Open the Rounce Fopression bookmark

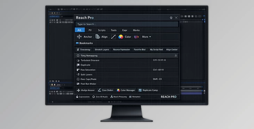pos(121,50)
